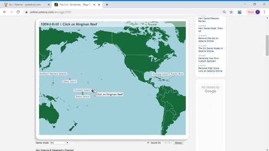Click the Puerto Rico label
Screen dimensions: 269x151
(x=177, y=74)
